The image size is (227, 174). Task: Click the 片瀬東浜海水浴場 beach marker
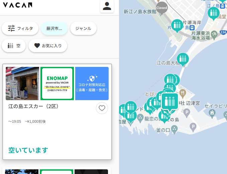(214, 35)
